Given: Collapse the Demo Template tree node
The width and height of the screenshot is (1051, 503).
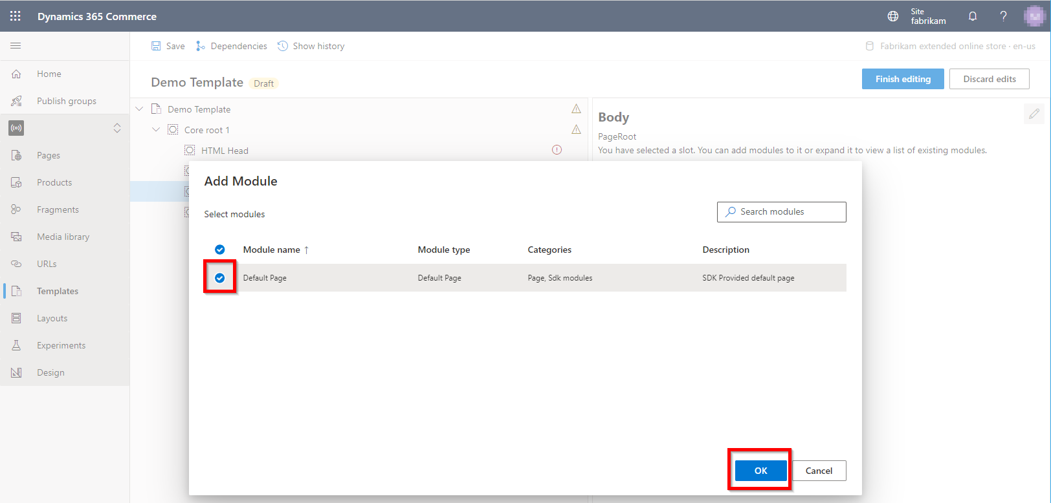Looking at the screenshot, I should click(139, 109).
